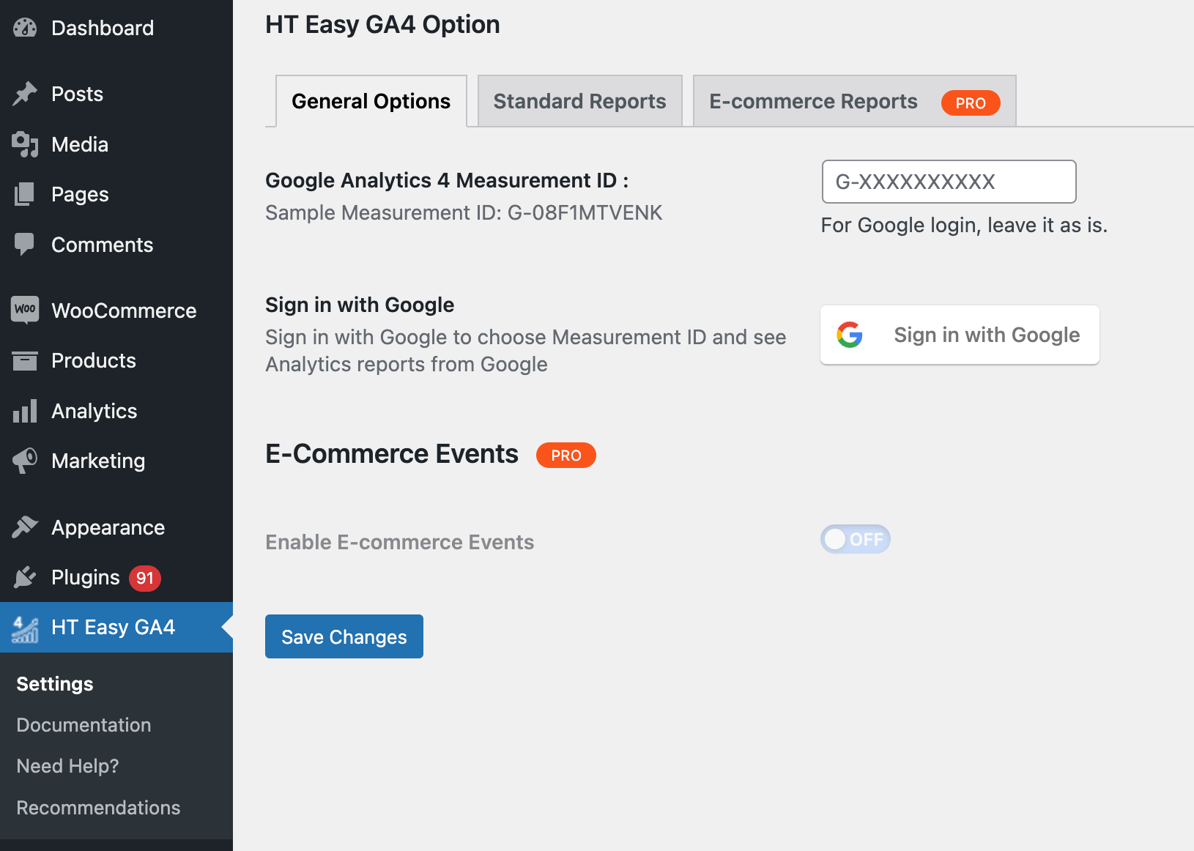Click 'For Google login, leave it as is.' text
Viewport: 1194px width, 851px height.
coord(964,225)
